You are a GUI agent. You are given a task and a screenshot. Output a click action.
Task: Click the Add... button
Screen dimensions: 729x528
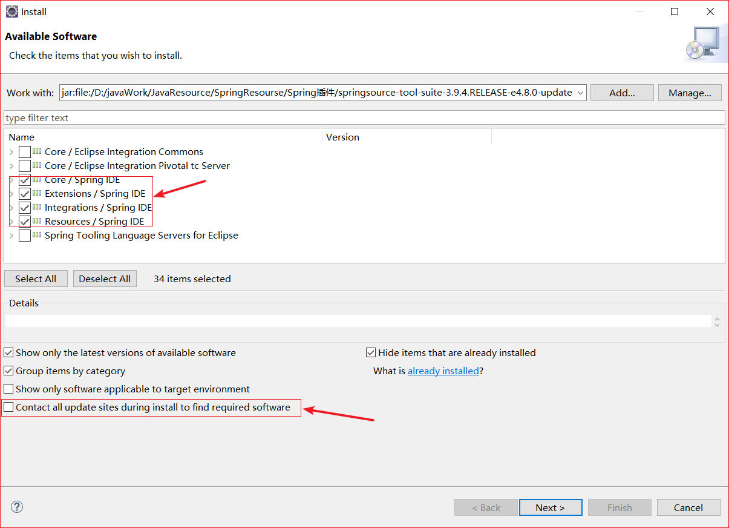coord(622,93)
